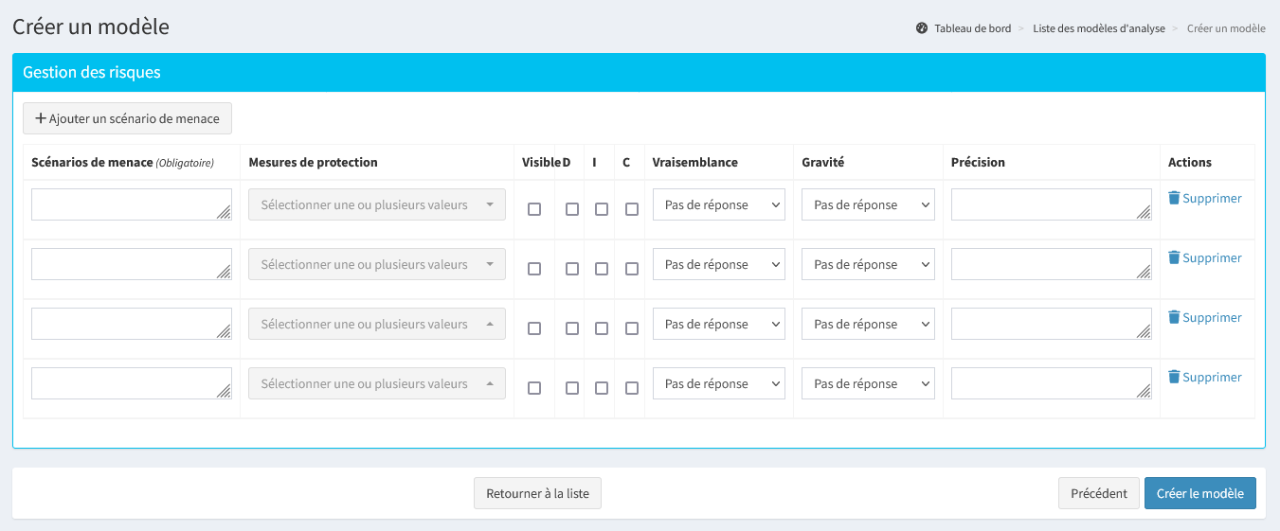Enable the C checkbox in the third row

(x=632, y=328)
